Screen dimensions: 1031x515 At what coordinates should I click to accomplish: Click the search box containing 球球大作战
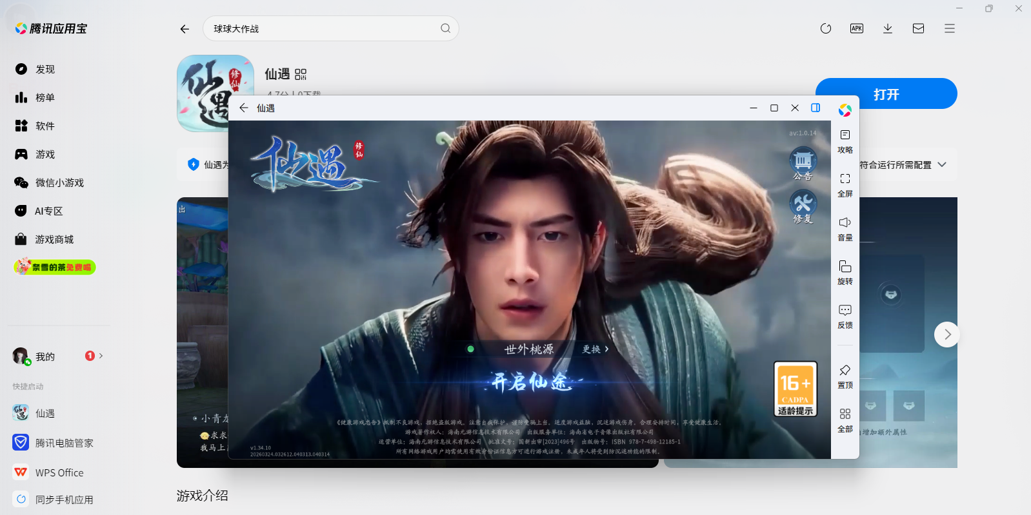323,28
